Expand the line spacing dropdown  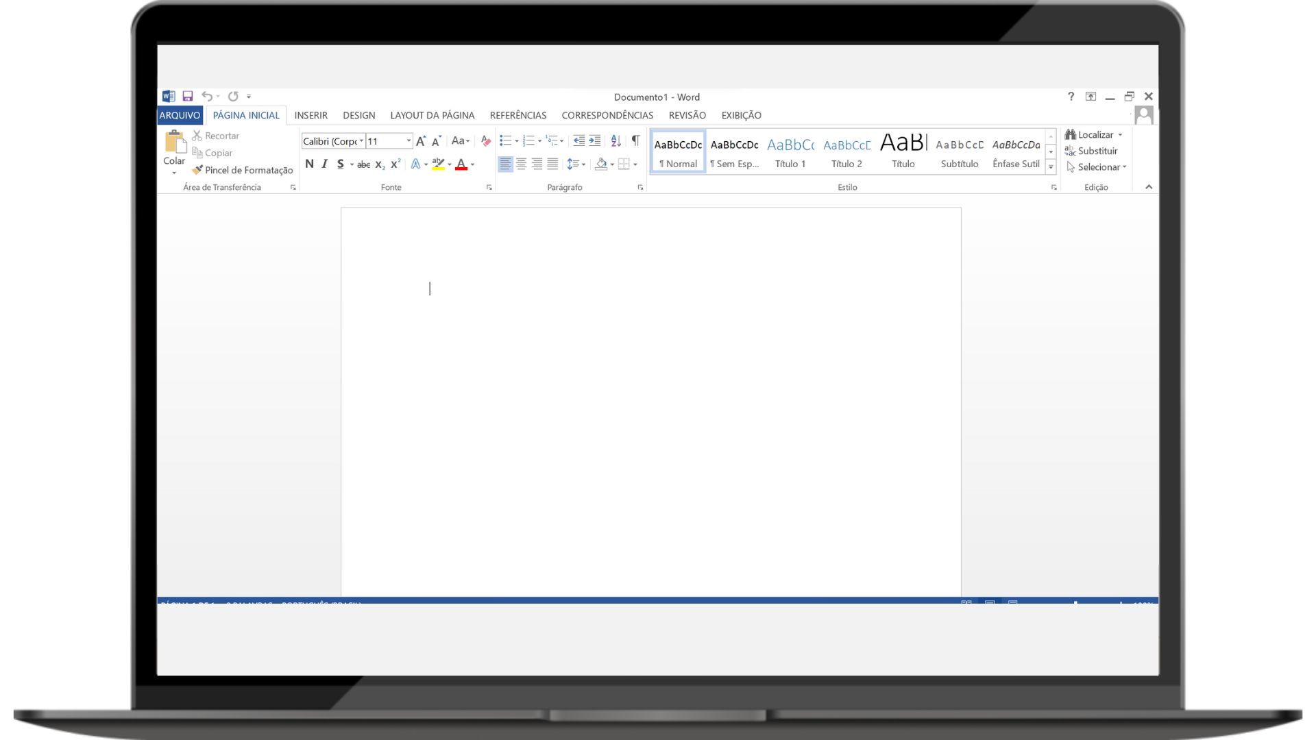(x=583, y=164)
